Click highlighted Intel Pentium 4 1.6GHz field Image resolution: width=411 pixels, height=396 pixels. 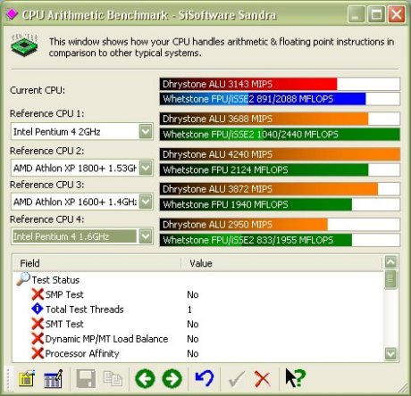pyautogui.click(x=82, y=236)
